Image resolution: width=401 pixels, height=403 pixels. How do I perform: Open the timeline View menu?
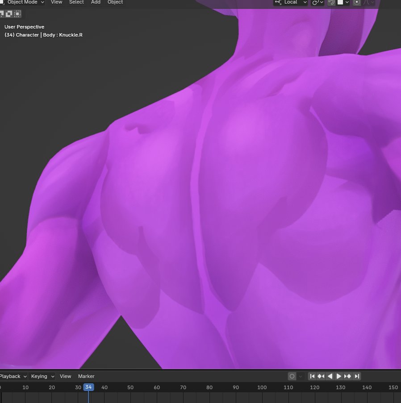point(65,376)
